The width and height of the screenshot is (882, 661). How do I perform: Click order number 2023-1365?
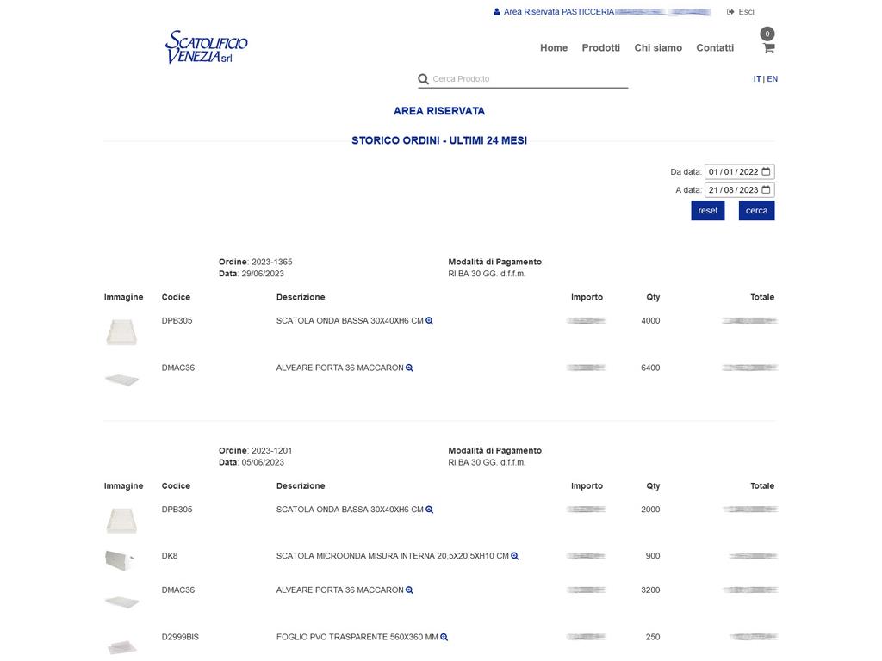click(271, 262)
